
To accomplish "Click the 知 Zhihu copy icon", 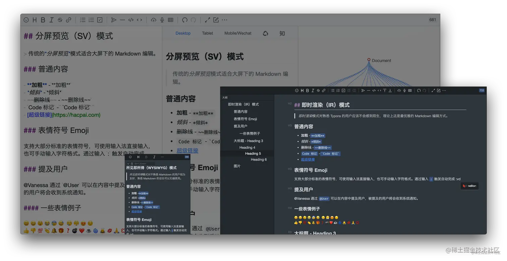I will [282, 33].
